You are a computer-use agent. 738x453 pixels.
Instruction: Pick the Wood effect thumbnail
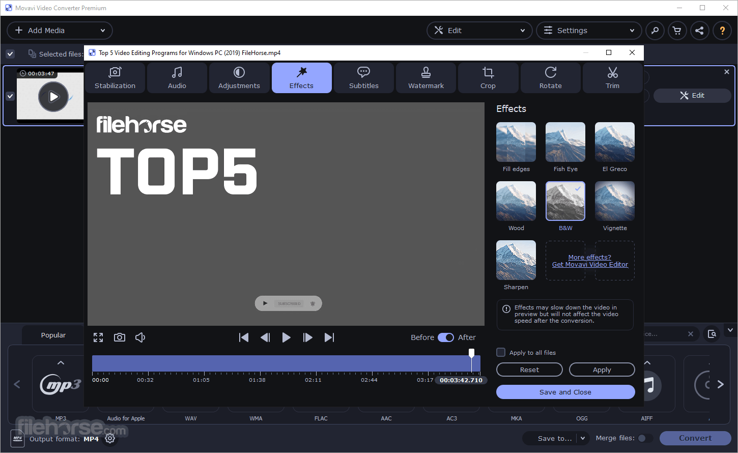[516, 201]
